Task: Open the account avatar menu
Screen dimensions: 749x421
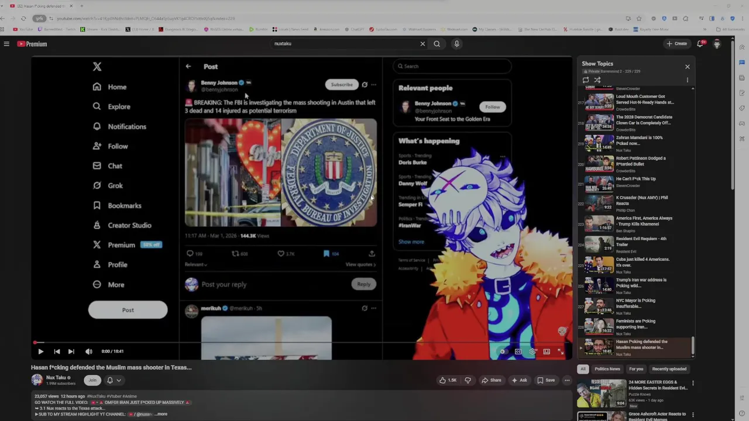Action: (x=717, y=44)
